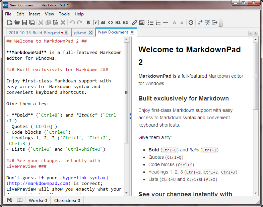Open the Tools menu
Screen dimensions: 263x207
click(x=64, y=14)
